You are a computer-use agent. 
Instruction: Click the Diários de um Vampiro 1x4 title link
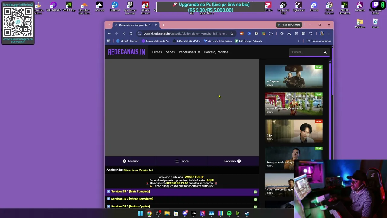coord(138,170)
